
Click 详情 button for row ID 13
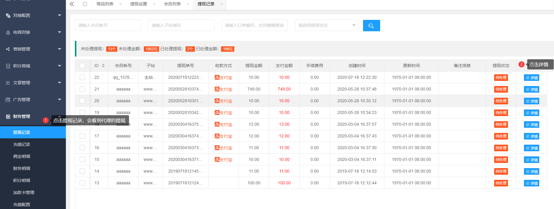click(x=531, y=183)
